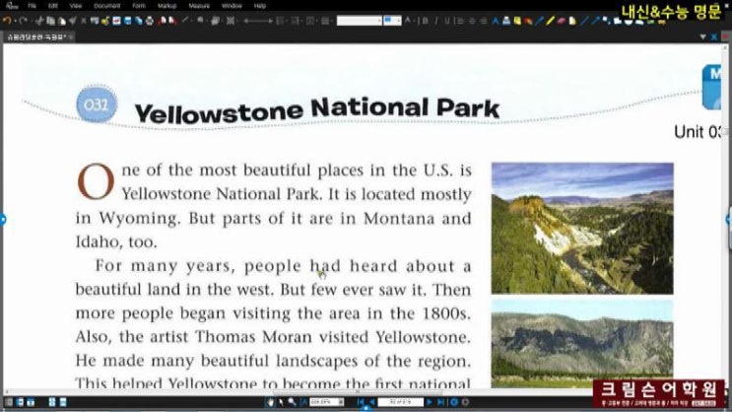Go to the first page
The width and height of the screenshot is (732, 412).
[361, 402]
